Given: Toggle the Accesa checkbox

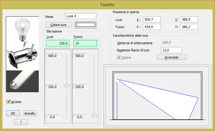Looking at the screenshot, I should tap(9, 102).
